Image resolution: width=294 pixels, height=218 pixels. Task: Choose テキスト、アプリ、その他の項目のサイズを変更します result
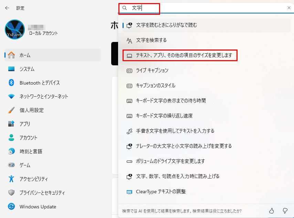184,55
